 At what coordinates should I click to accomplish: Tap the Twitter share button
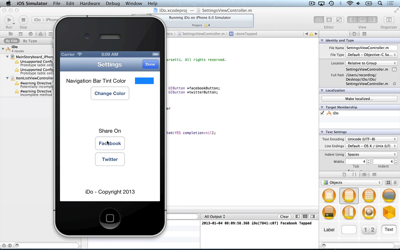tap(110, 159)
